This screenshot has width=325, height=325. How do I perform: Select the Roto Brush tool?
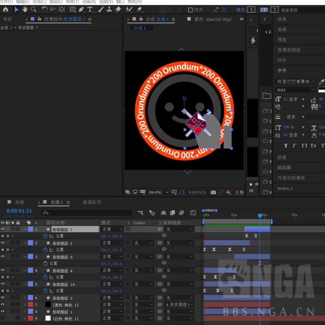pos(129,10)
